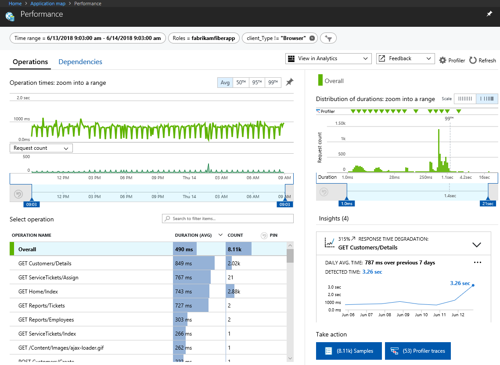This screenshot has height=365, width=500.
Task: Reset the operation times zoom range
Action: (18, 194)
